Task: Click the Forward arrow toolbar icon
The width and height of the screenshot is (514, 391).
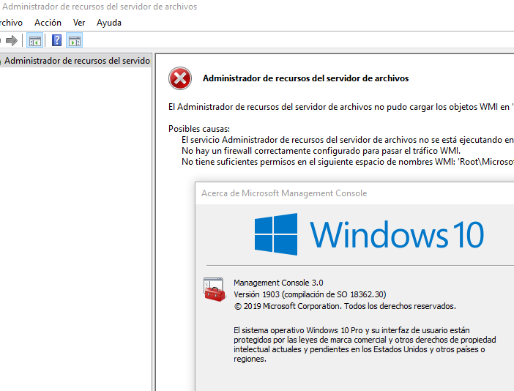Action: (12, 41)
